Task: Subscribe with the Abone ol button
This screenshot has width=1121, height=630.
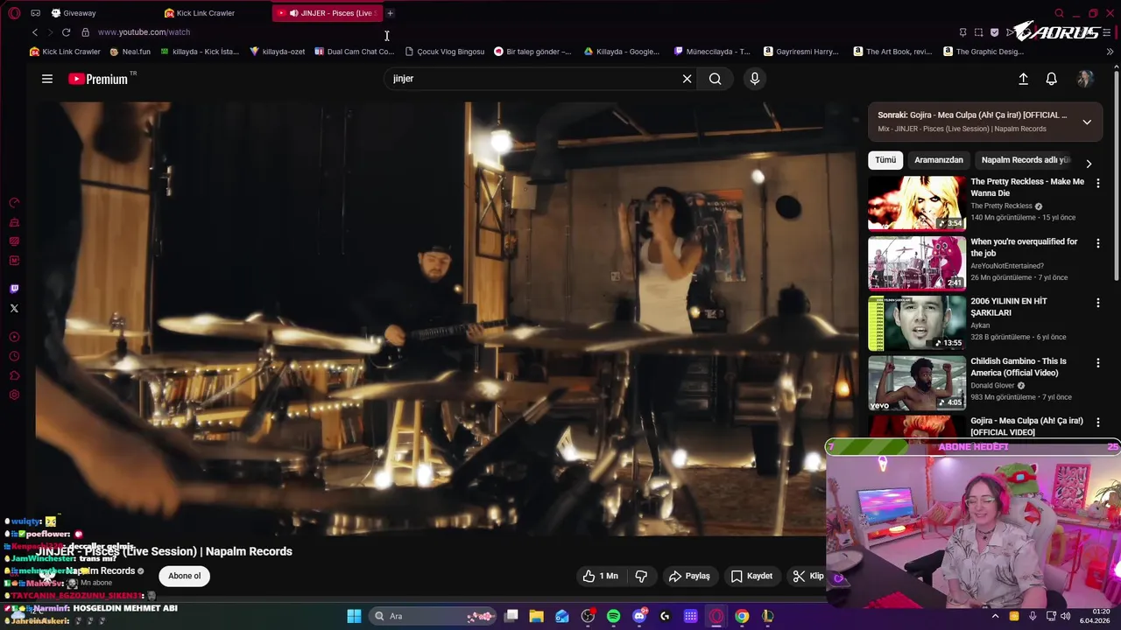Action: (185, 576)
